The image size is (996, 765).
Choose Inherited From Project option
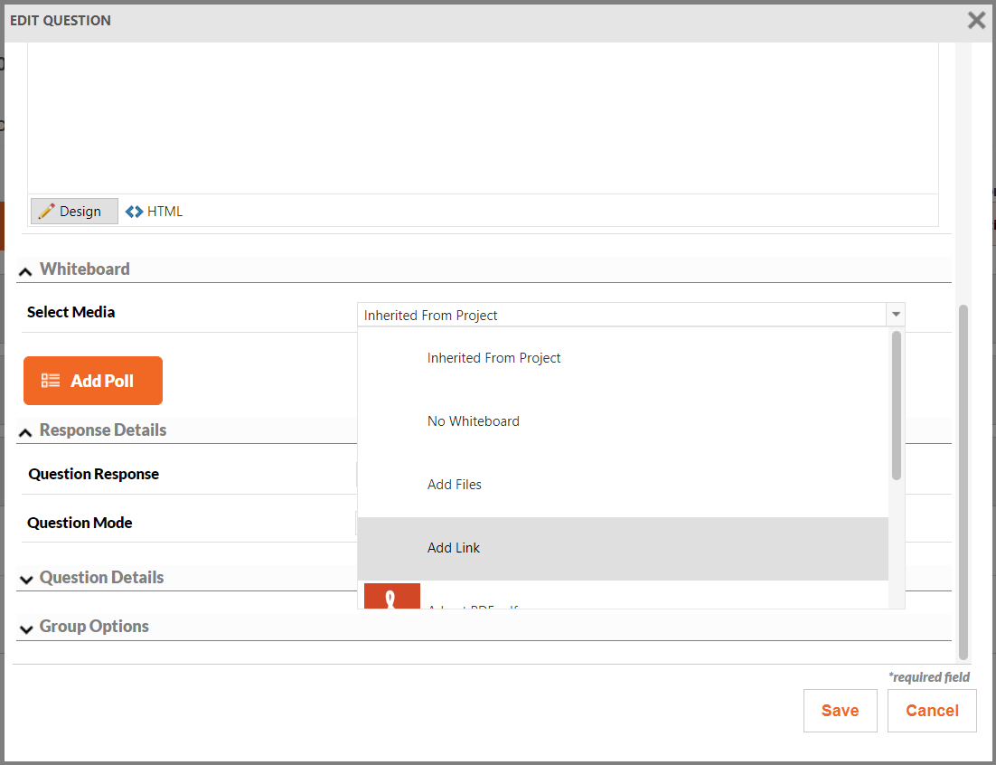pos(623,358)
